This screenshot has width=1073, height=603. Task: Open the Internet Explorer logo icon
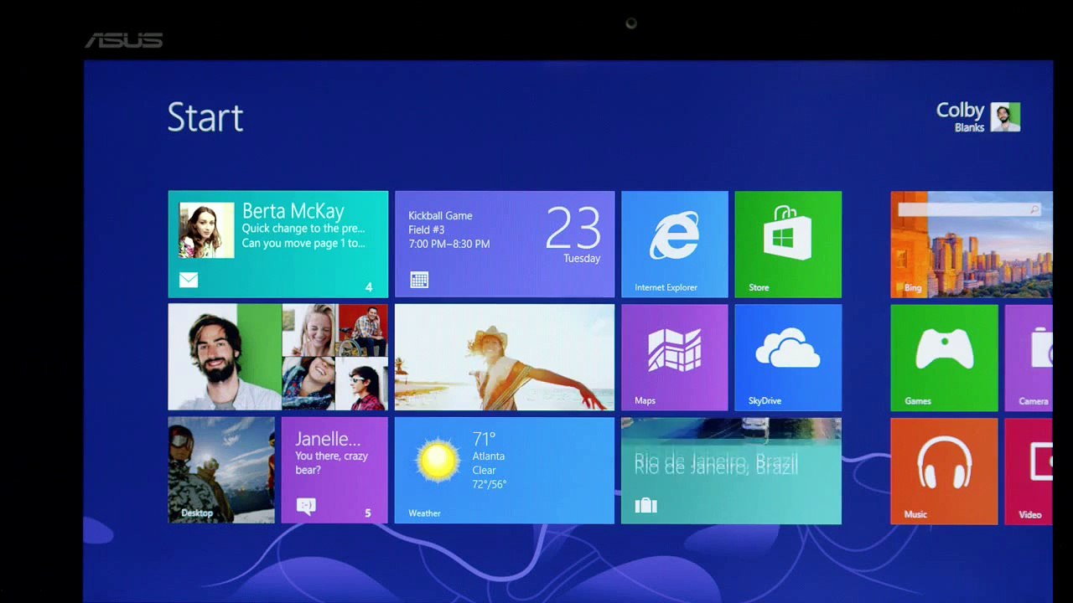coord(674,235)
